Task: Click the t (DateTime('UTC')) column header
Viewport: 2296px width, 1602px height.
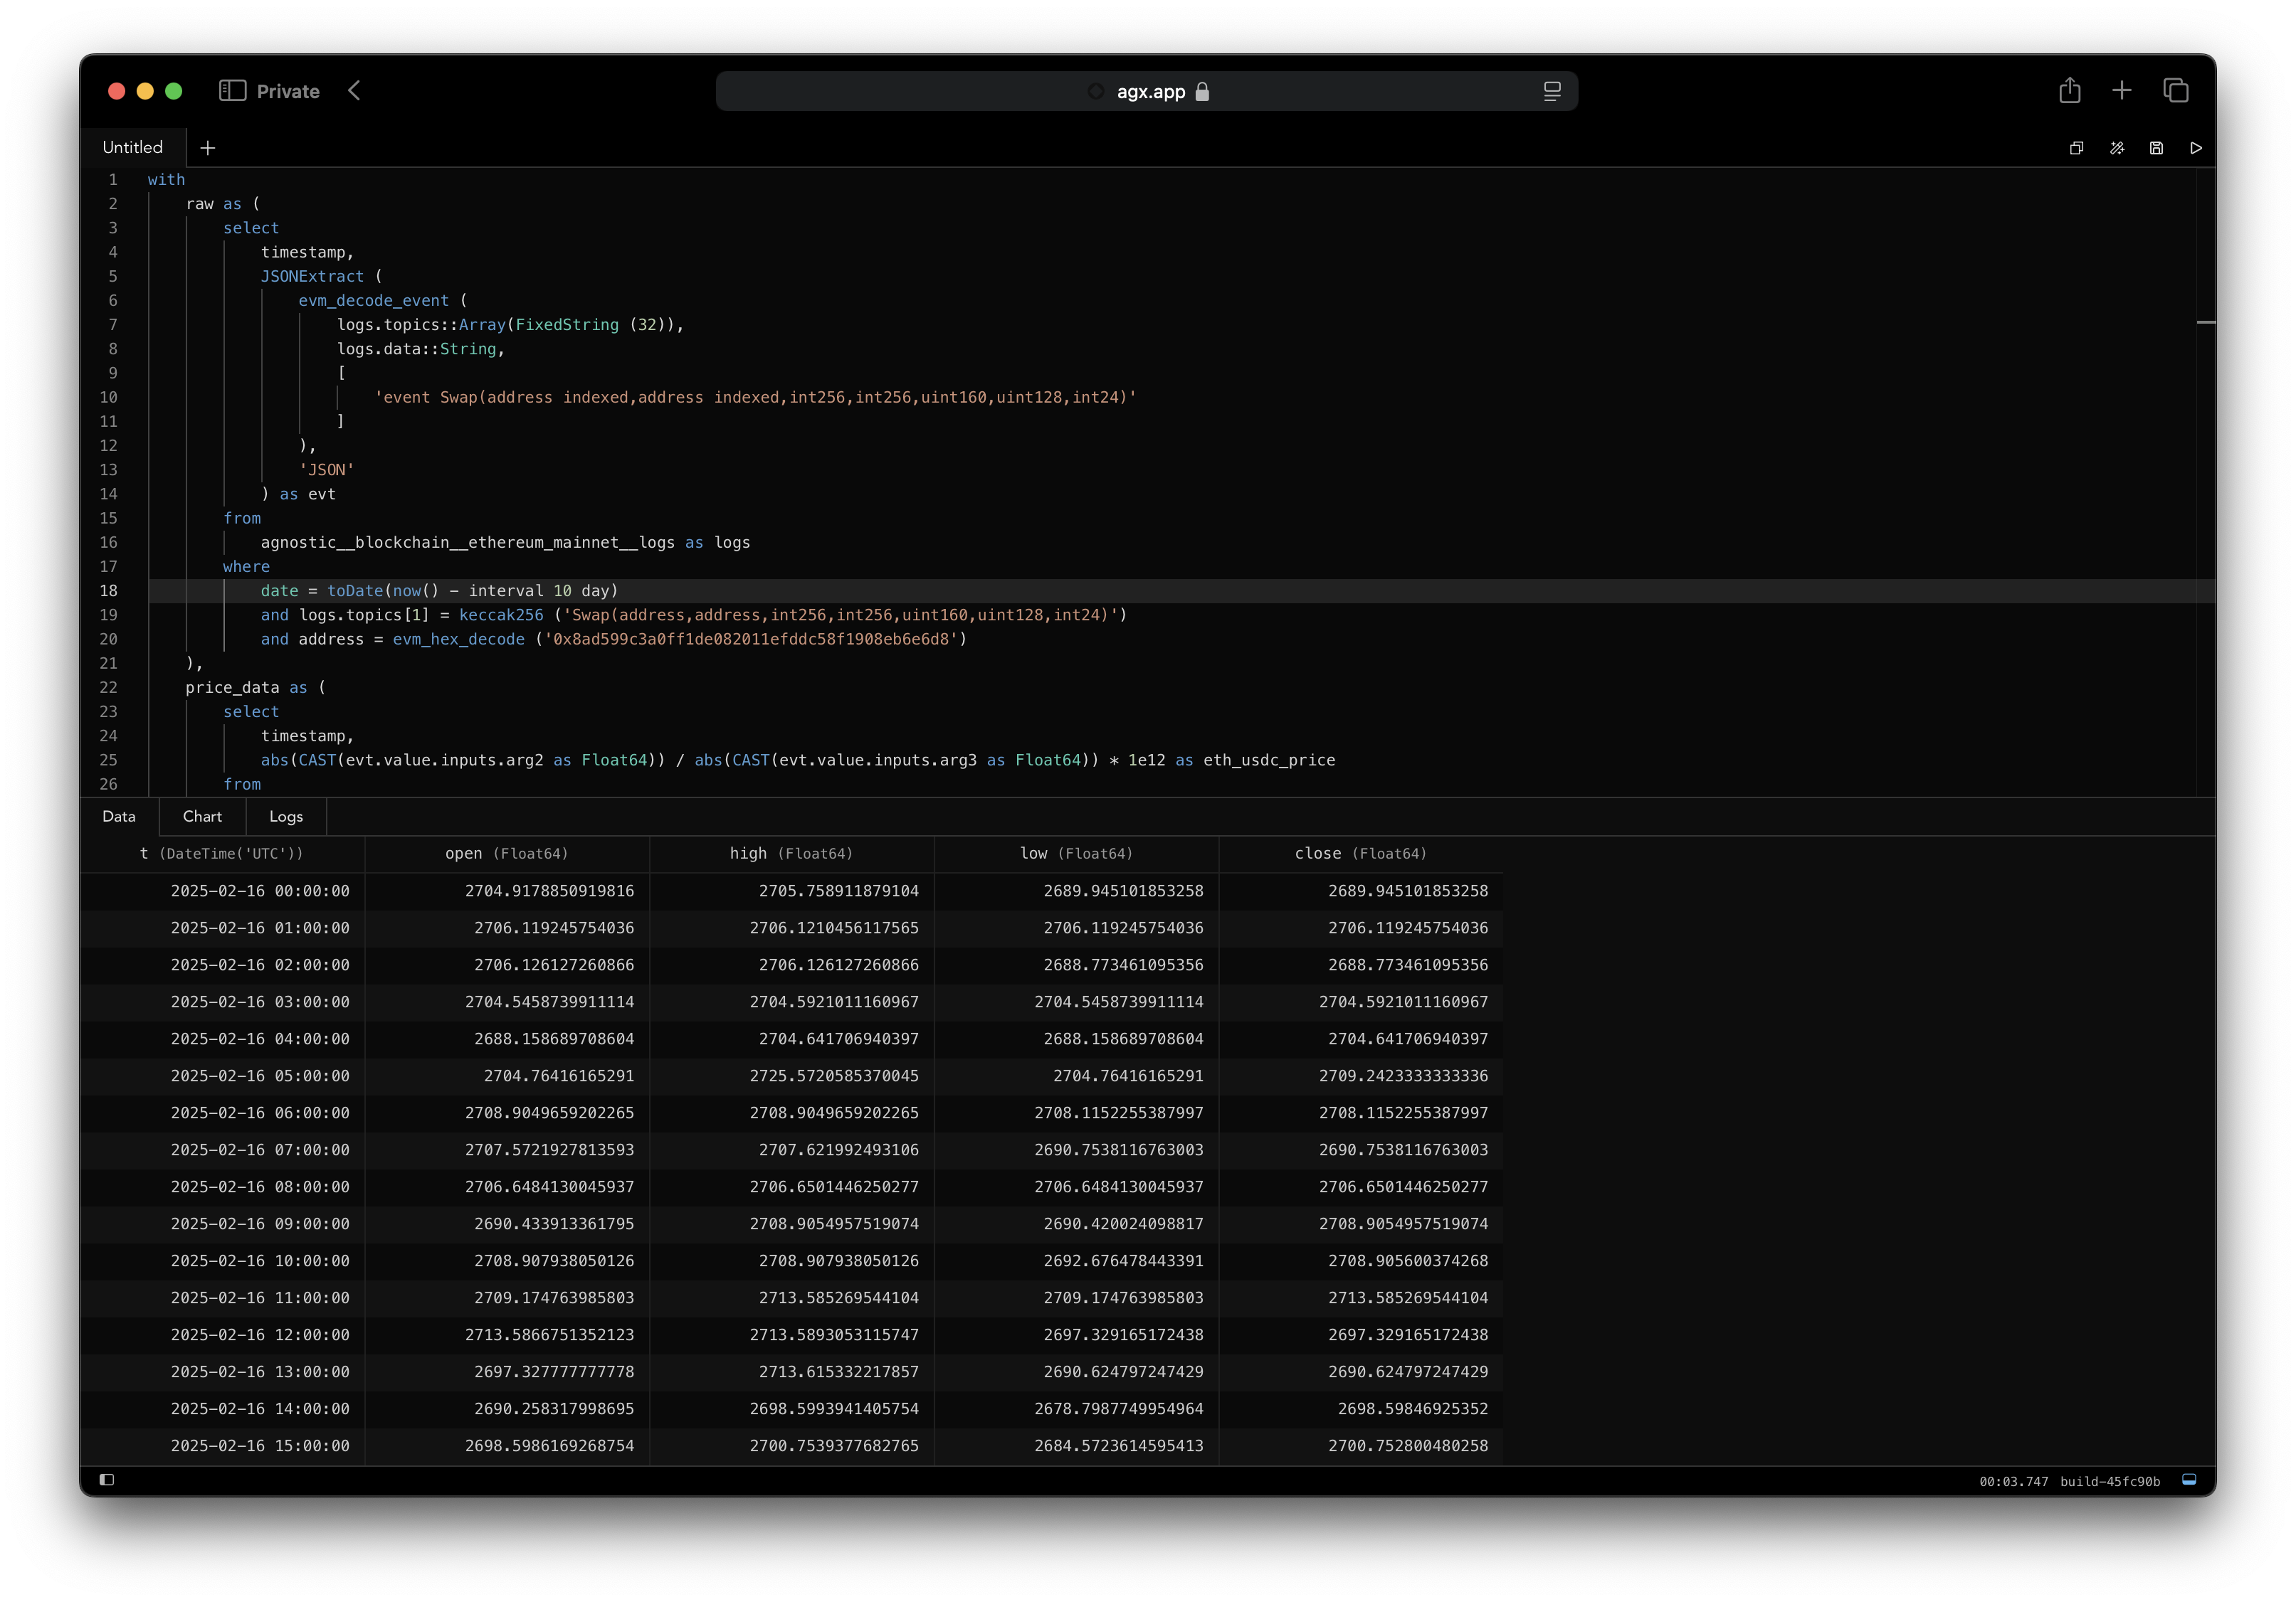Action: [221, 854]
